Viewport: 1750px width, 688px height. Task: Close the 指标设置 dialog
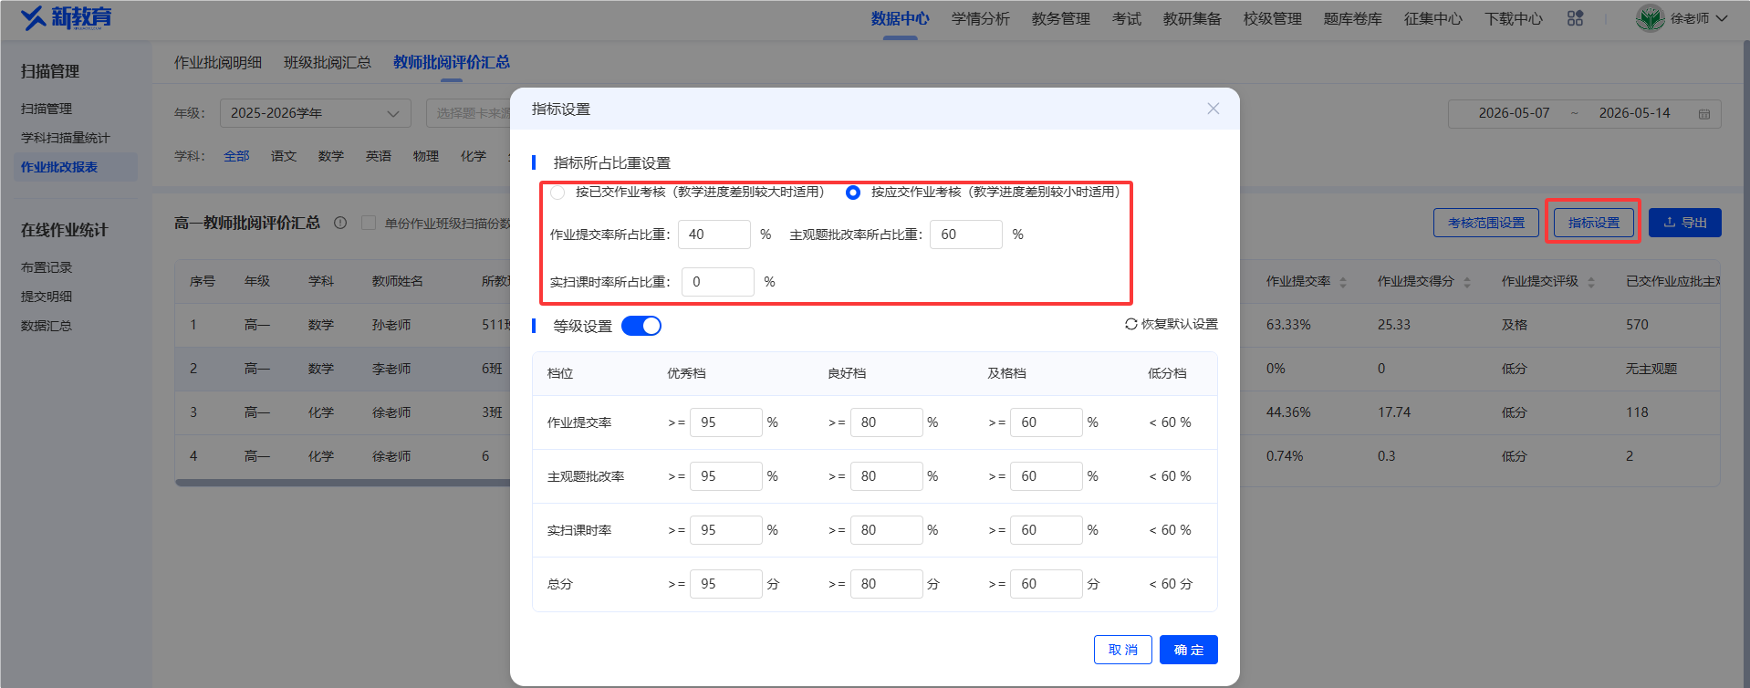pos(1213,109)
